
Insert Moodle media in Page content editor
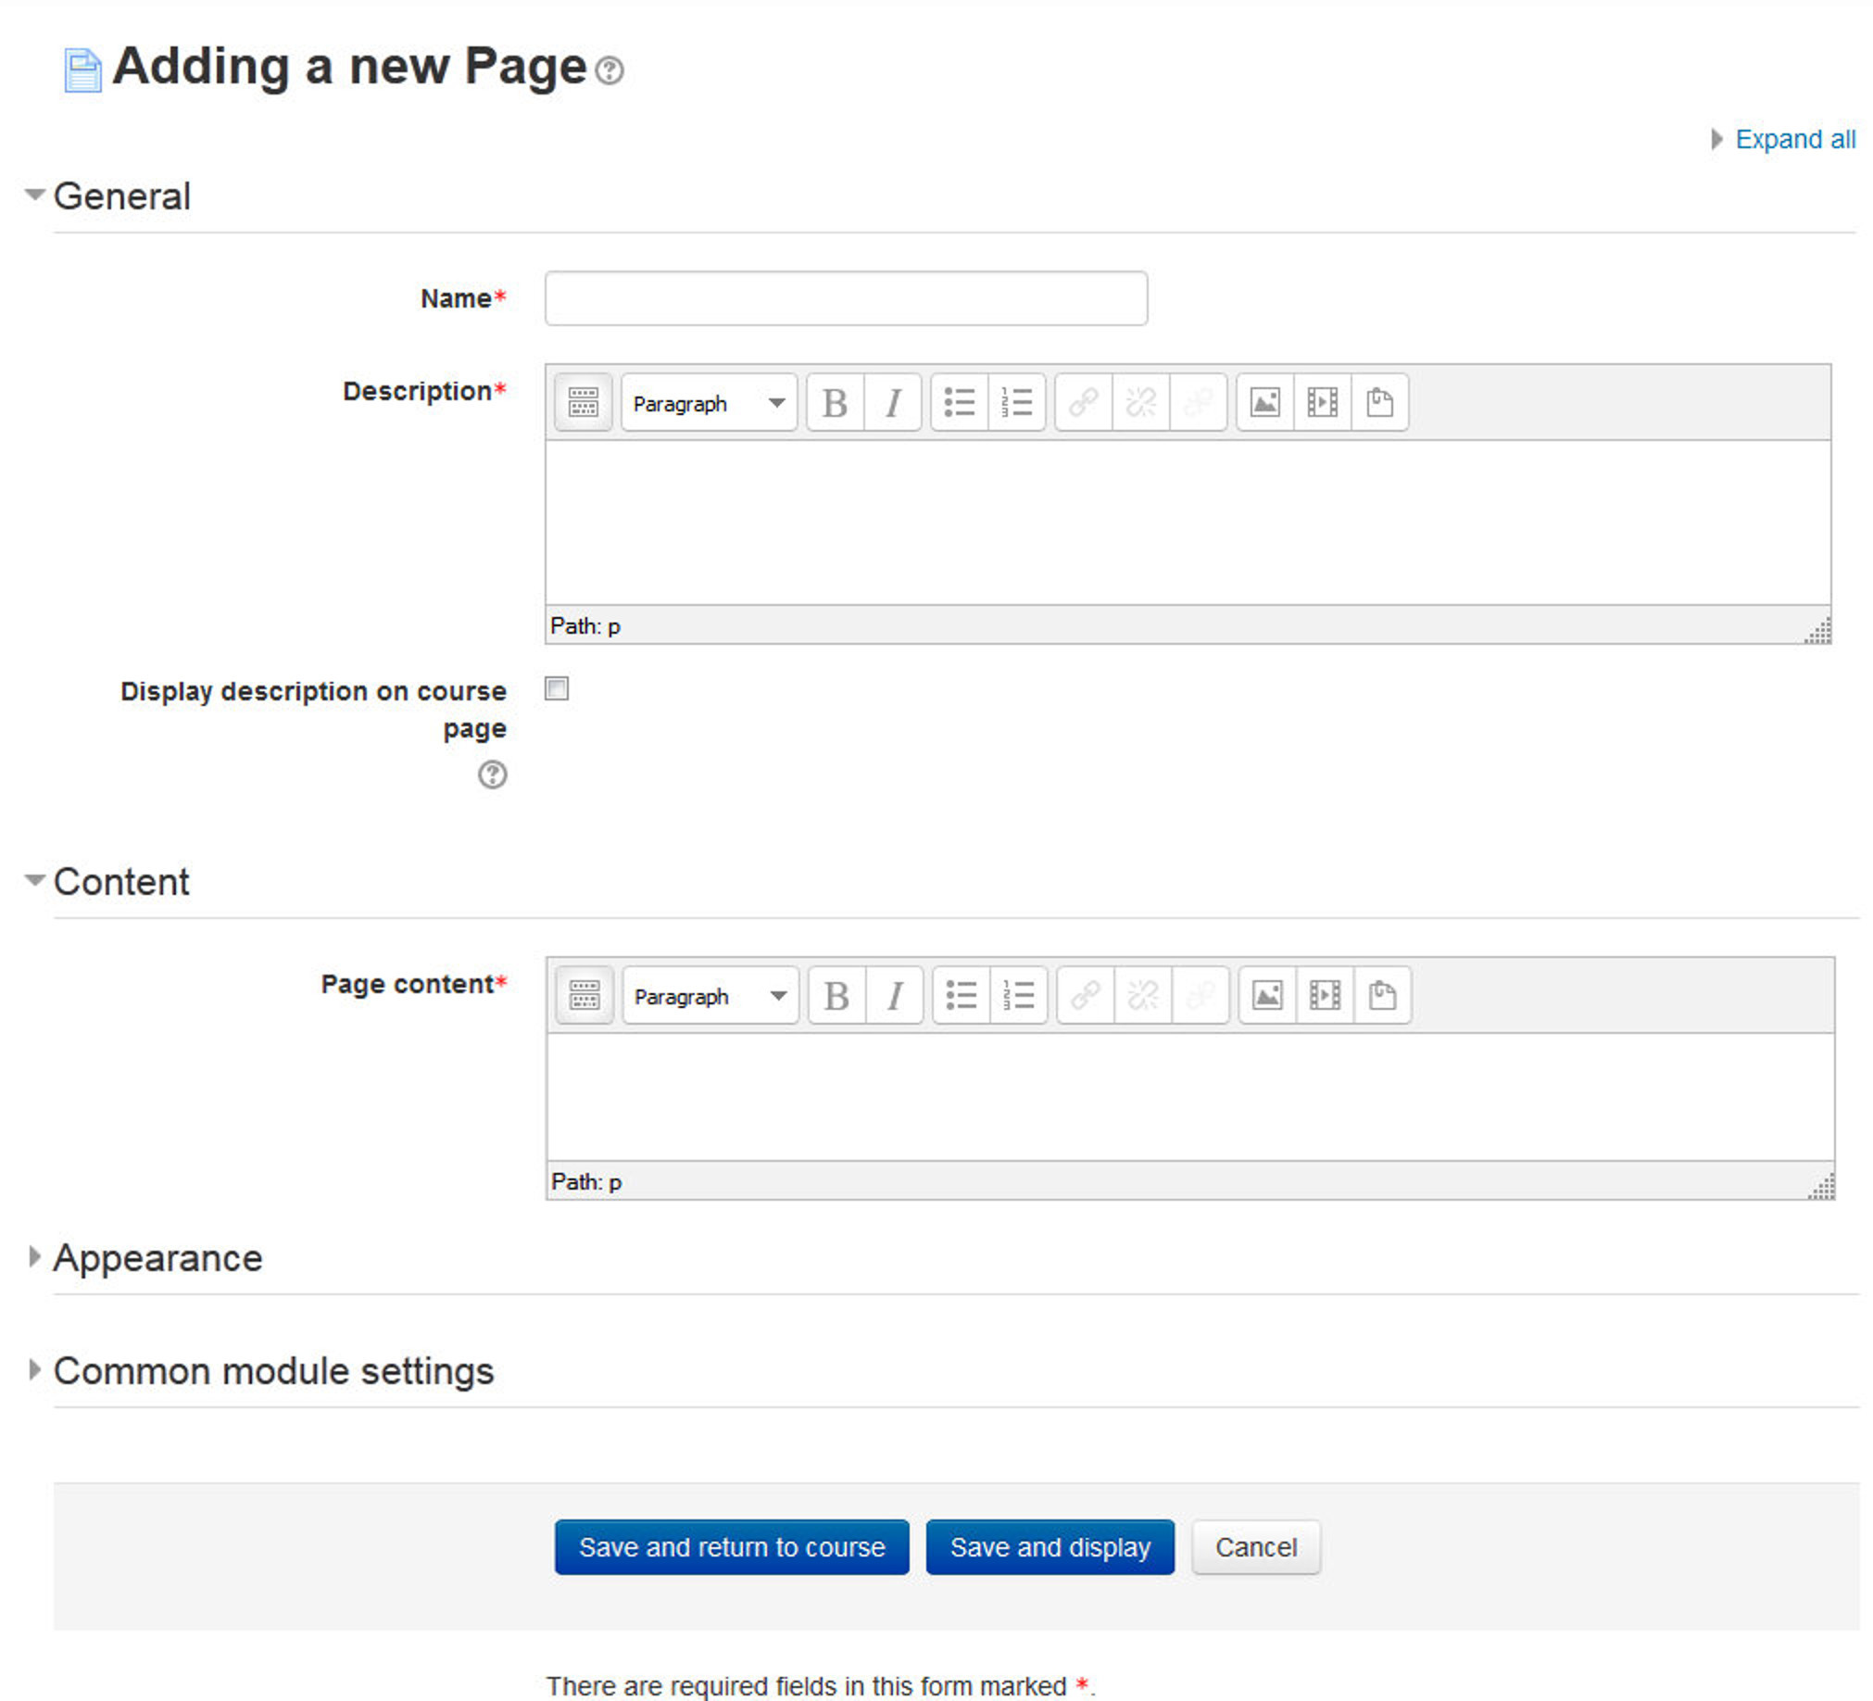tap(1324, 995)
